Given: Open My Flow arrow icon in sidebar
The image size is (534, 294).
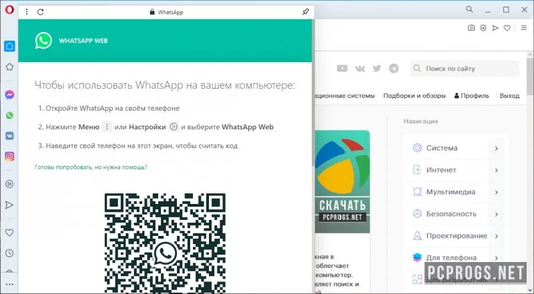Looking at the screenshot, I should [9, 205].
